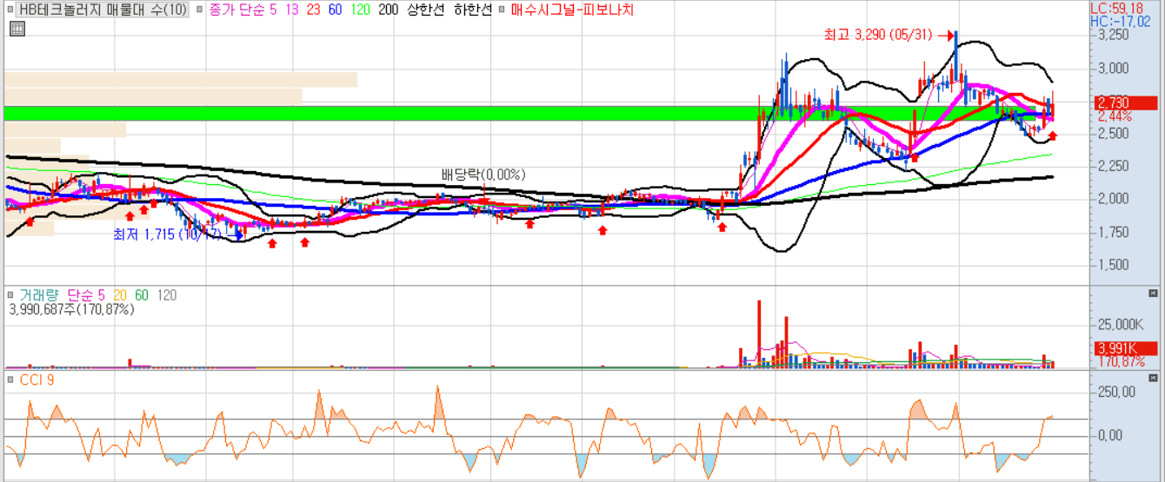Select the green volume 60 average value

[x=141, y=296]
